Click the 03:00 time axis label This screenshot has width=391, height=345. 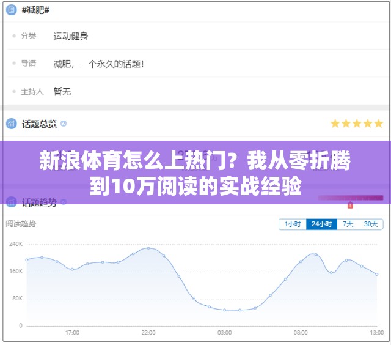pos(224,333)
